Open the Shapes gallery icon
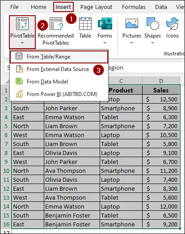 coord(152,24)
